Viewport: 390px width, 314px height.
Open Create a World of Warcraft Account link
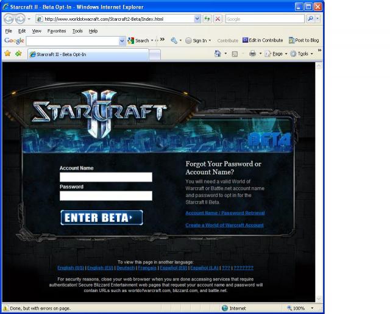click(x=225, y=225)
